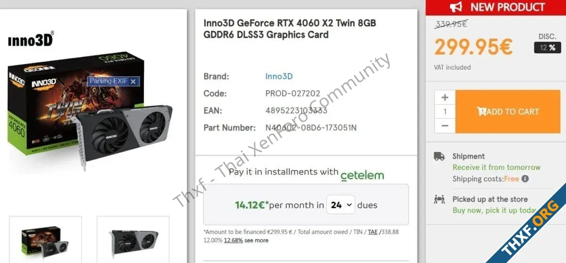This screenshot has height=263, width=566.
Task: Click the Inno3D brand link
Action: (279, 76)
